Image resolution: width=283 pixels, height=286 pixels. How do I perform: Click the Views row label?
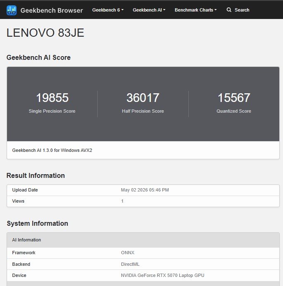click(x=18, y=201)
